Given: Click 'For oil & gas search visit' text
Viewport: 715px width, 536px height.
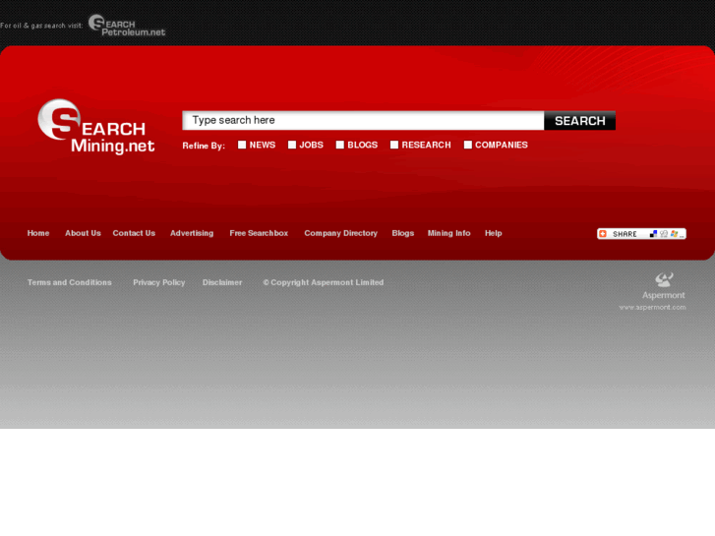Looking at the screenshot, I should coord(41,26).
